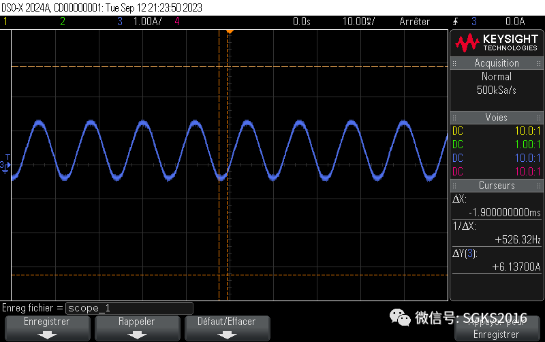Click the orange trigger position marker

click(x=230, y=32)
